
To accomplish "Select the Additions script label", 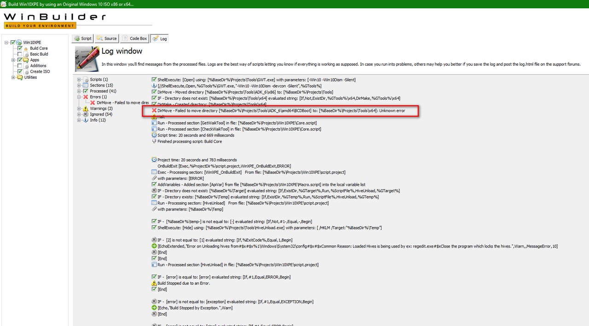I will click(38, 66).
